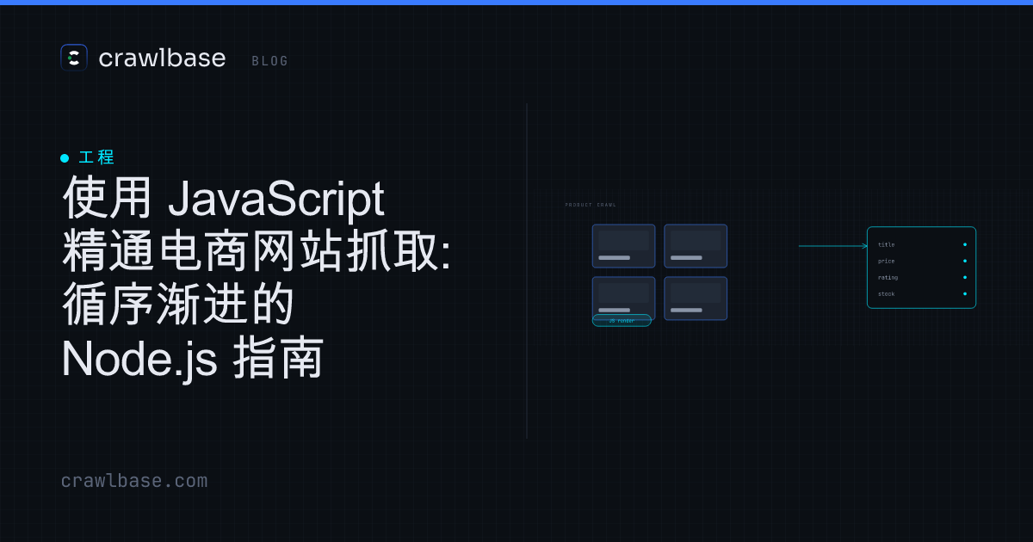Click the 'price' field row
Screen dimensions: 1033x542
pyautogui.click(x=921, y=261)
